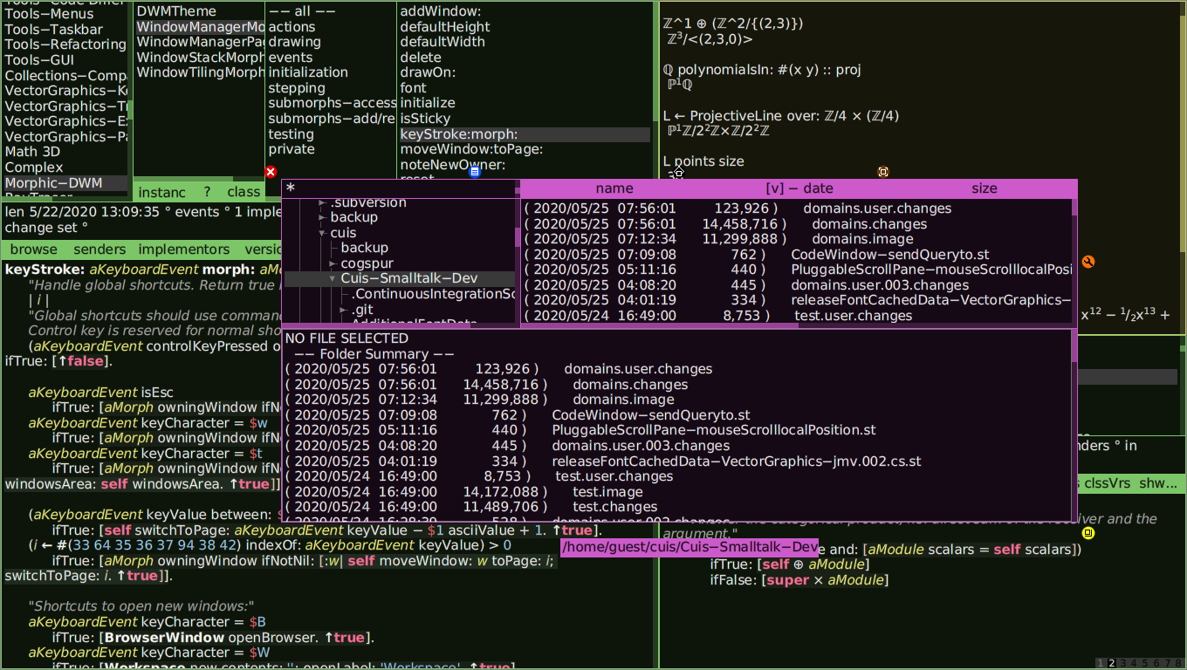Click the orange collapse halo above the size column
This screenshot has width=1187, height=670.
pyautogui.click(x=883, y=172)
